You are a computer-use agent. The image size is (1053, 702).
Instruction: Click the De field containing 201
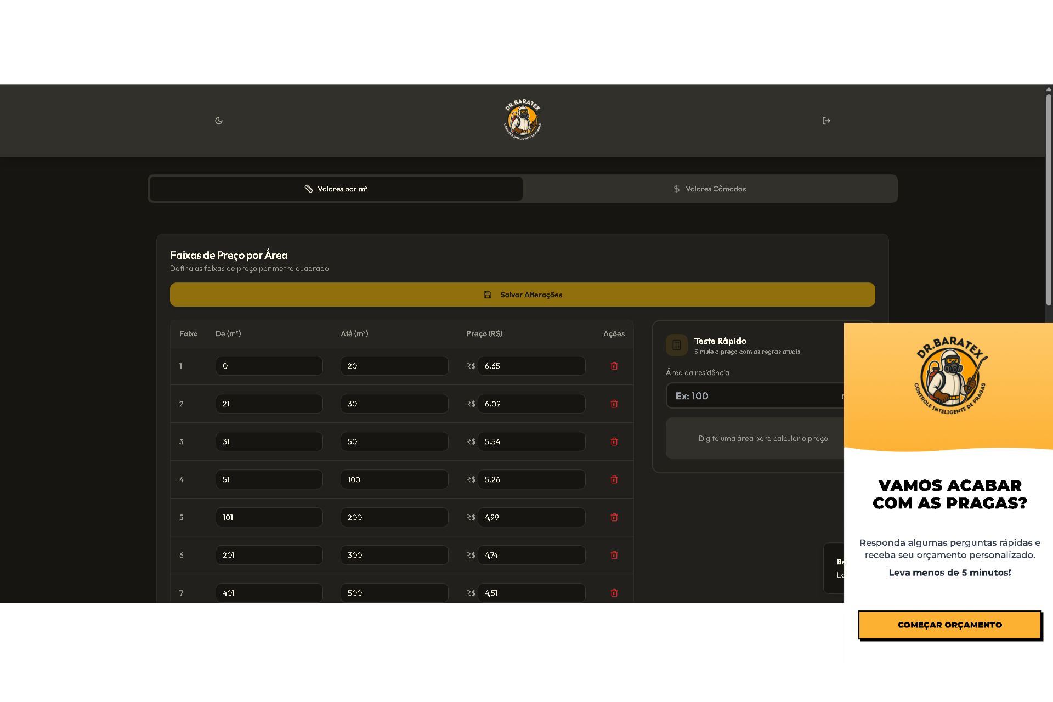point(269,555)
